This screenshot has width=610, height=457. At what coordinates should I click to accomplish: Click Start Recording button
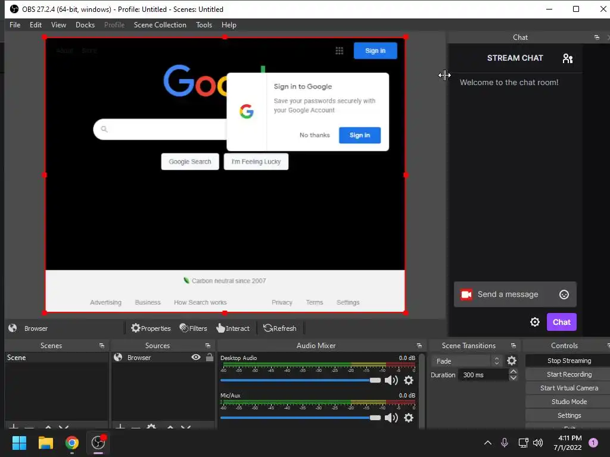pos(569,374)
